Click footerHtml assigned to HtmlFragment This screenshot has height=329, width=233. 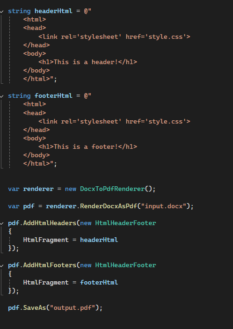[99, 282]
